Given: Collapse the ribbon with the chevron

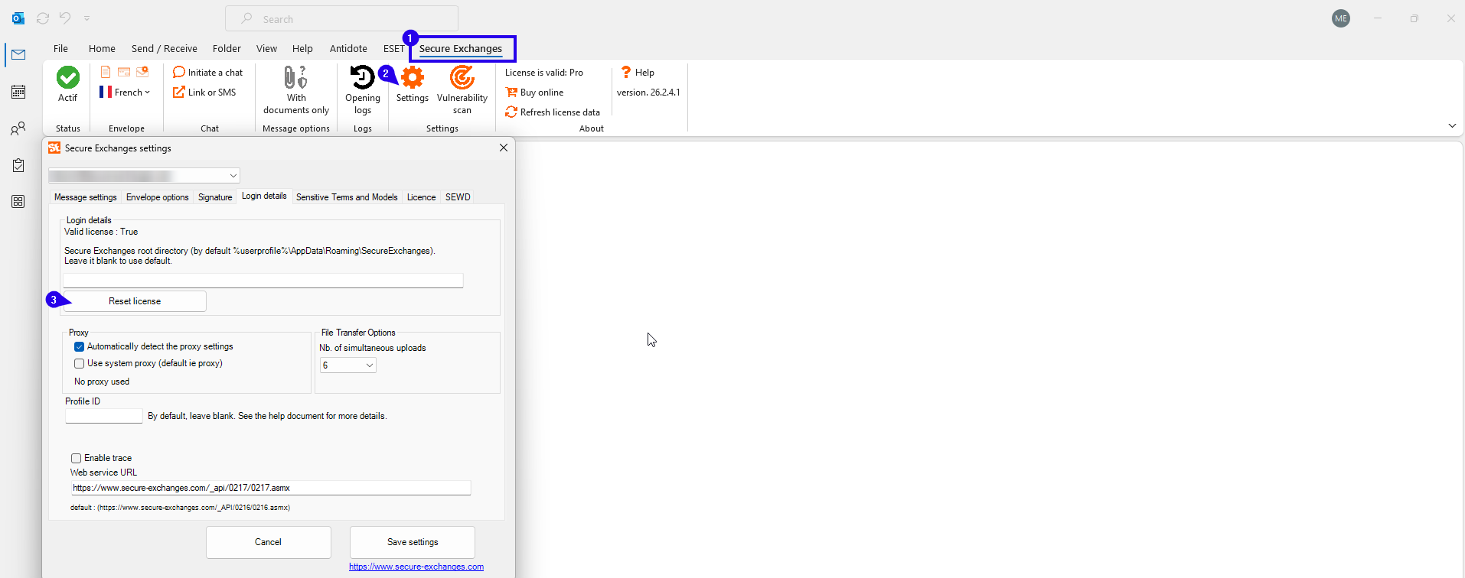Looking at the screenshot, I should pos(1452,125).
